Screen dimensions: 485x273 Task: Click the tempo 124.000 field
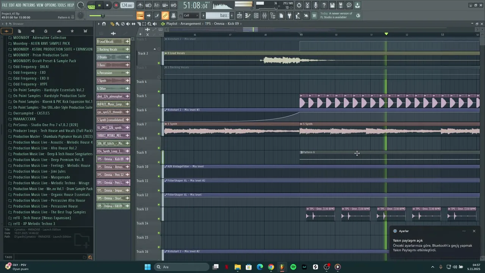tap(127, 6)
